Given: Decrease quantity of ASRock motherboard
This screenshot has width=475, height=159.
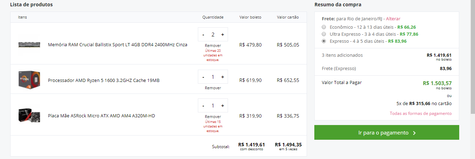Looking at the screenshot, I should click(x=203, y=105).
